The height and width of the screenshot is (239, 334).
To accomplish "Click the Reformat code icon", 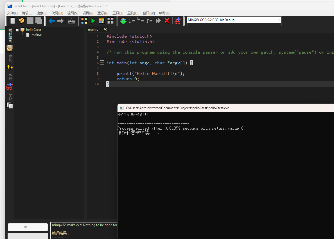I will pos(71,21).
